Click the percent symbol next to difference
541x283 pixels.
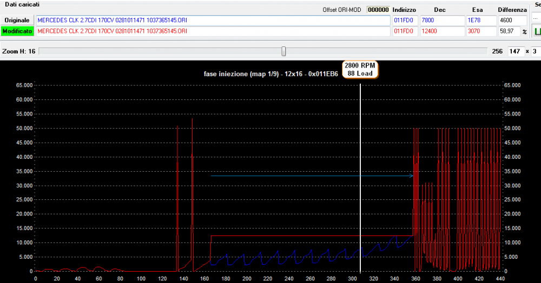pyautogui.click(x=524, y=32)
